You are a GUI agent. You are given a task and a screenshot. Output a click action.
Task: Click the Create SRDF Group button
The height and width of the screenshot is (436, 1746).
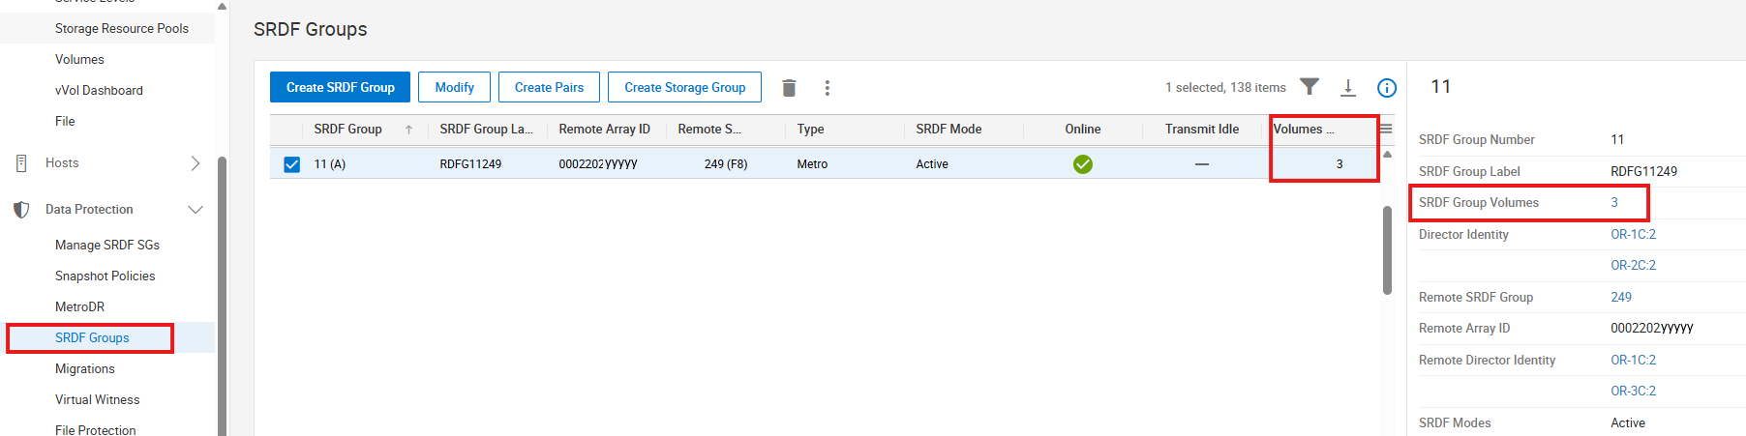(340, 87)
